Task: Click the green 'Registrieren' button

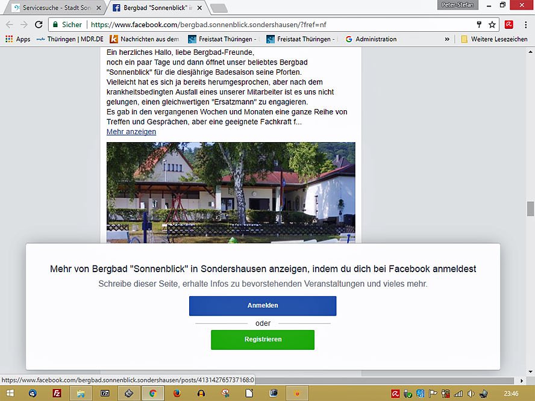Action: point(263,340)
